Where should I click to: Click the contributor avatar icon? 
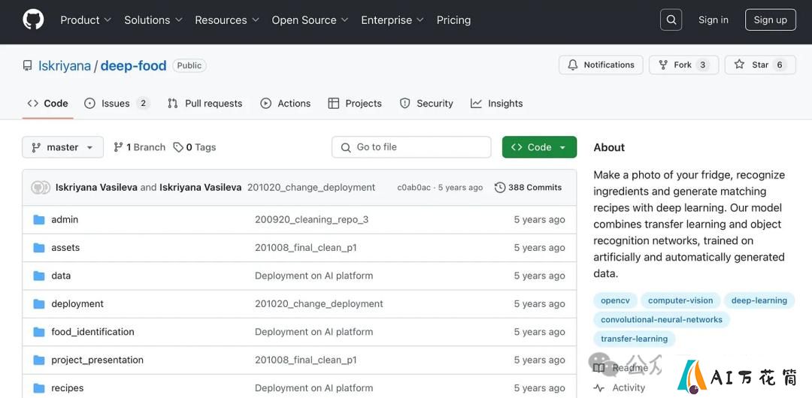[41, 187]
